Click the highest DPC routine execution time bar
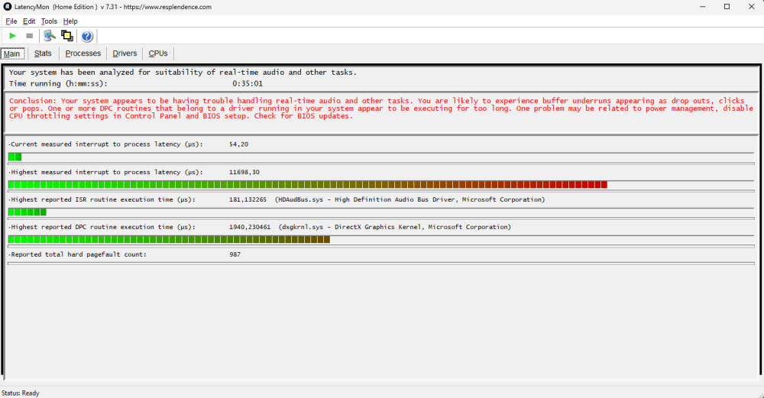This screenshot has width=764, height=398. [169, 239]
